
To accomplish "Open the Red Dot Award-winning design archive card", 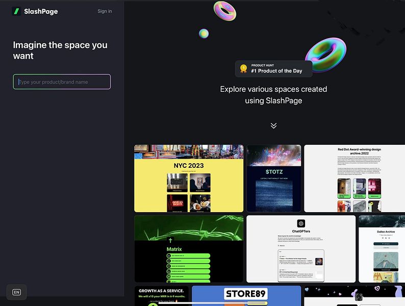I will coord(355,178).
